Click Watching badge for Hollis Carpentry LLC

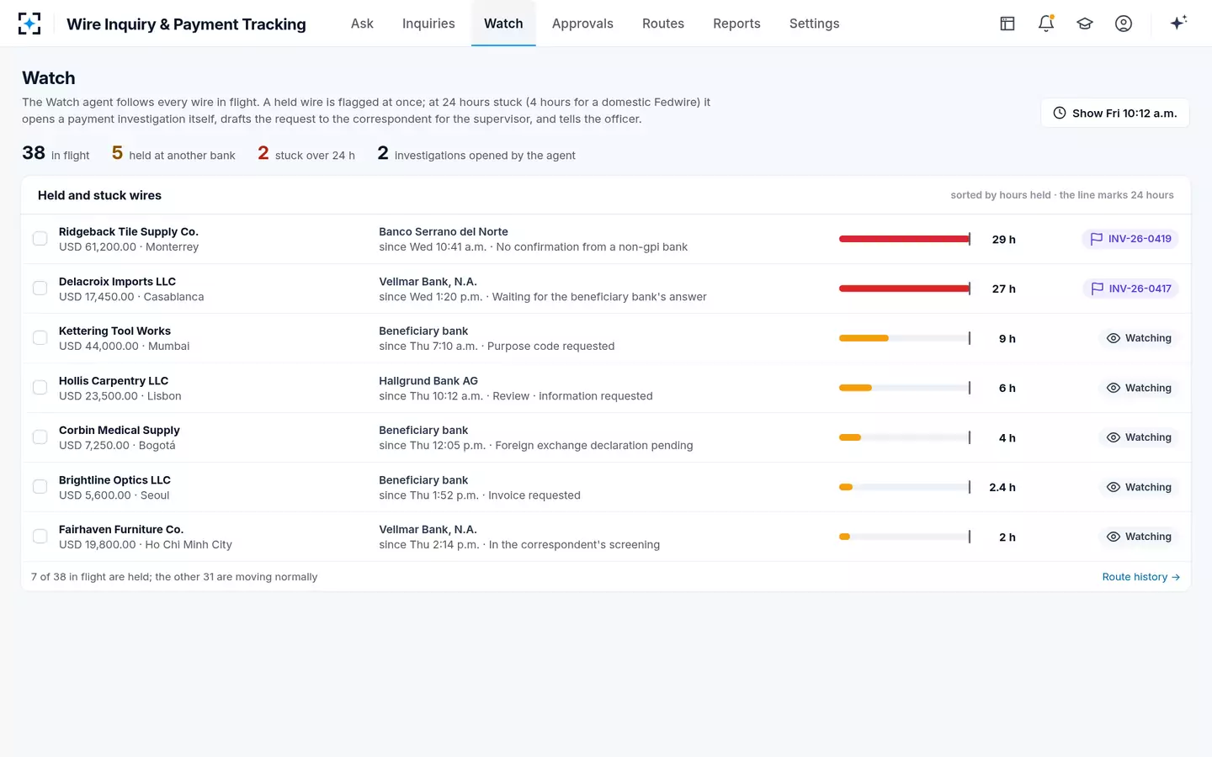pyautogui.click(x=1139, y=388)
